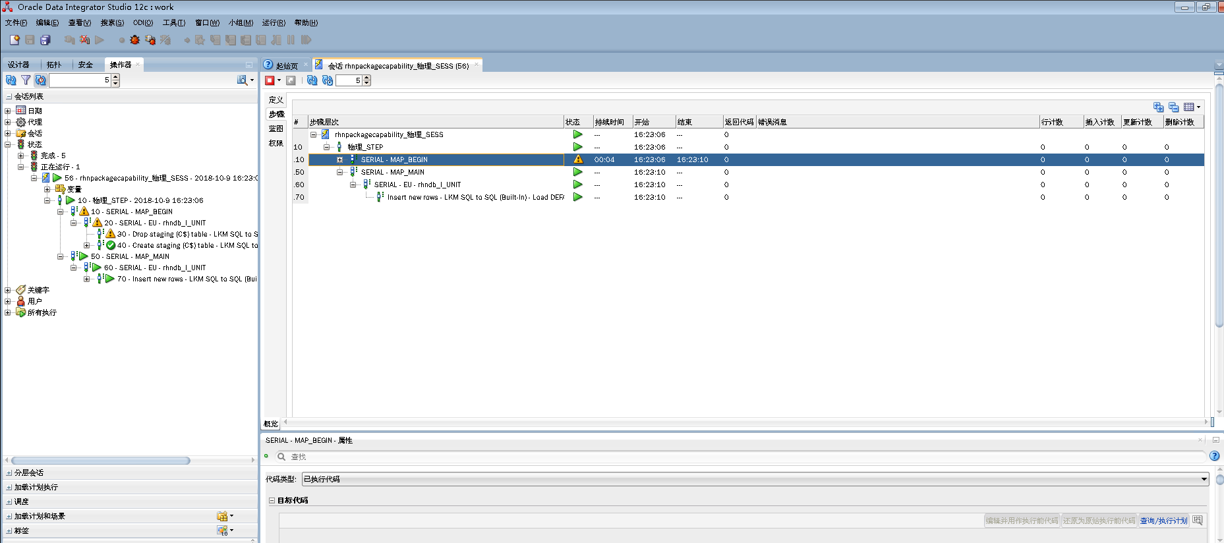Open dropdown arrow beside operator search icon
The height and width of the screenshot is (543, 1224).
[x=252, y=80]
